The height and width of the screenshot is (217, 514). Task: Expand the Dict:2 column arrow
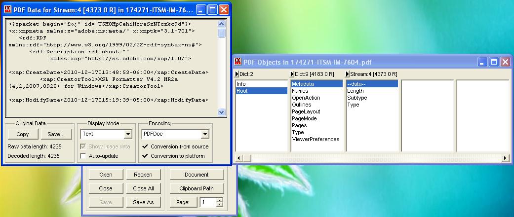pos(237,74)
